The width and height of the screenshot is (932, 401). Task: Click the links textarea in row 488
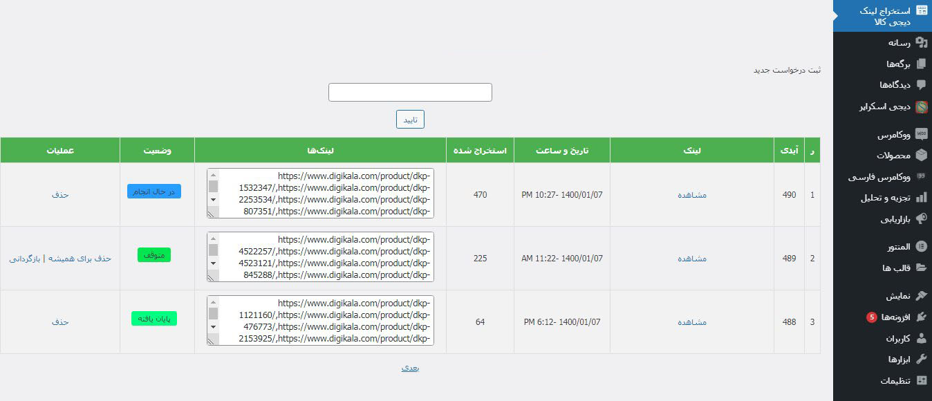(320, 320)
